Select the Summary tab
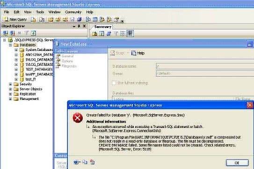This screenshot has height=169, width=254. point(103,27)
